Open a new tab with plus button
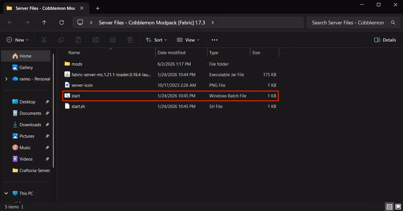This screenshot has width=403, height=211. (98, 8)
